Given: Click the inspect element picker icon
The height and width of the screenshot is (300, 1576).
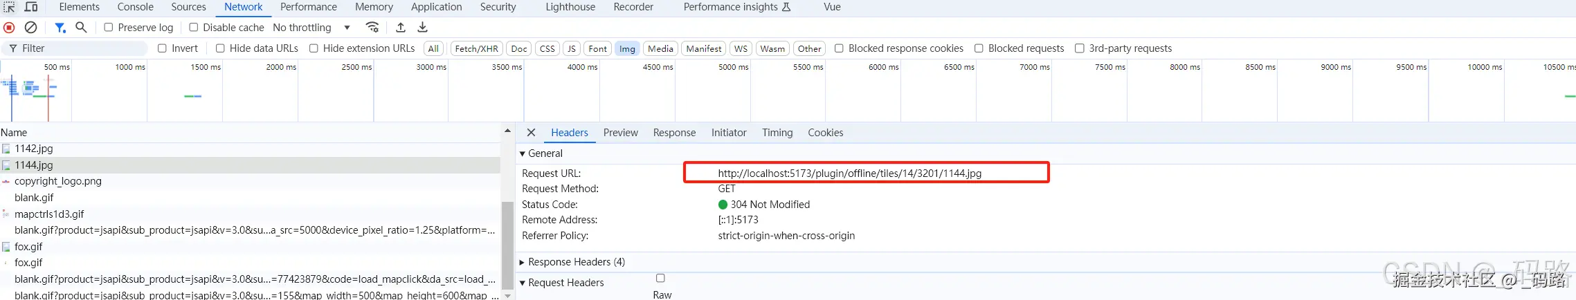Looking at the screenshot, I should pos(9,7).
